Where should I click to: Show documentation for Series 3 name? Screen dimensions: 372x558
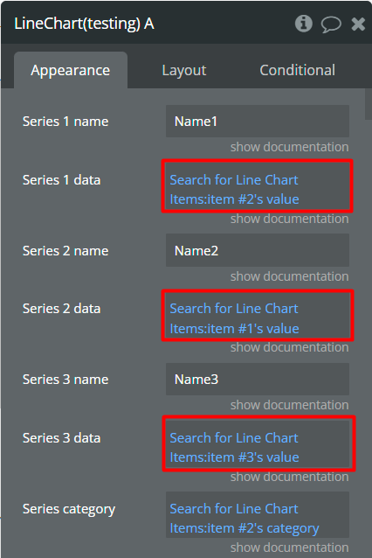pos(289,405)
